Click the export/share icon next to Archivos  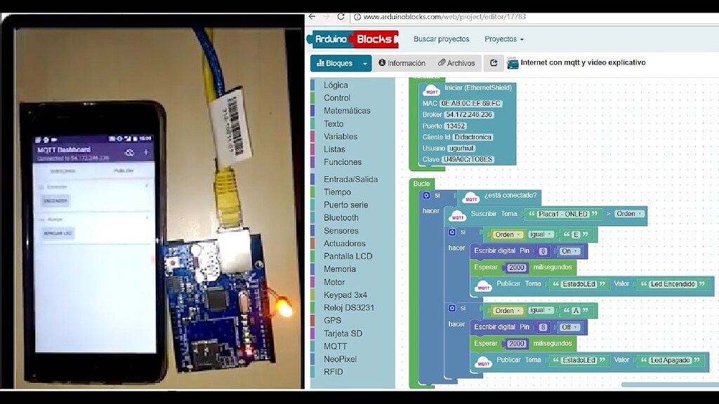(494, 62)
